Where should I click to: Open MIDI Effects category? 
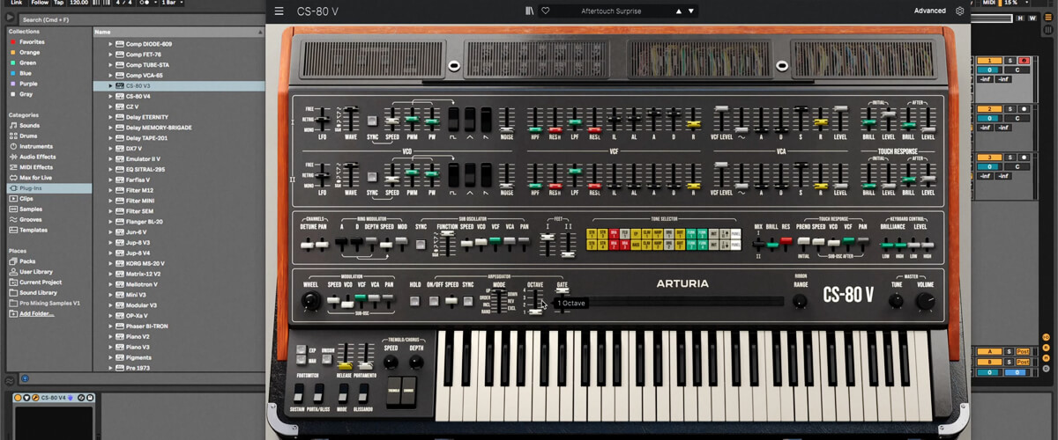pos(36,167)
